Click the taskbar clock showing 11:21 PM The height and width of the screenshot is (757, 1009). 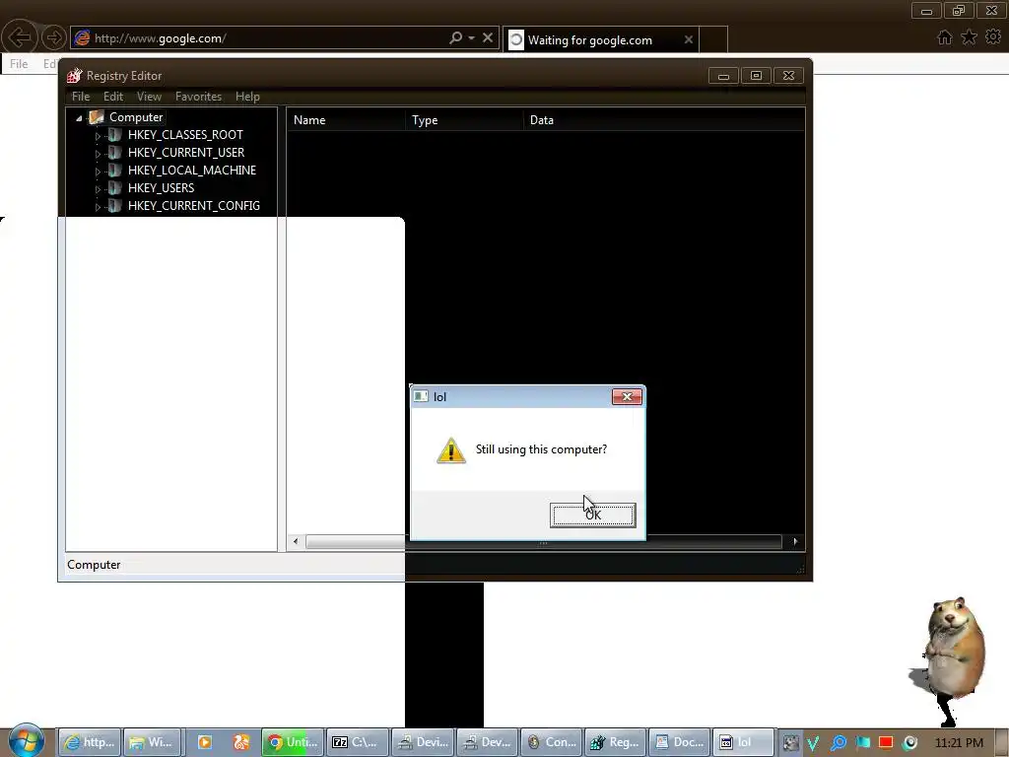click(x=959, y=743)
